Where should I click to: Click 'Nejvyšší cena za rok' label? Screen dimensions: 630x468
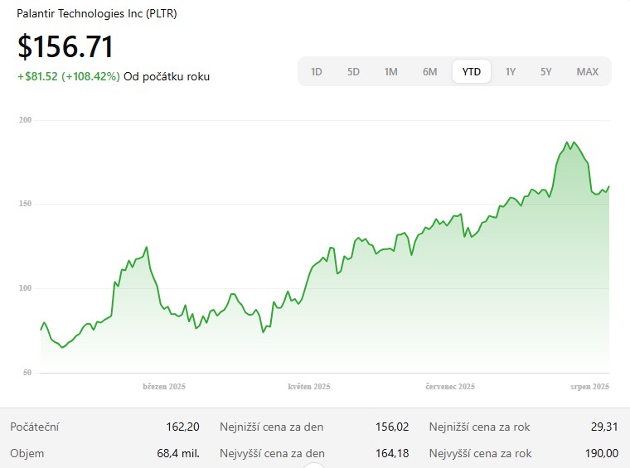tap(480, 454)
